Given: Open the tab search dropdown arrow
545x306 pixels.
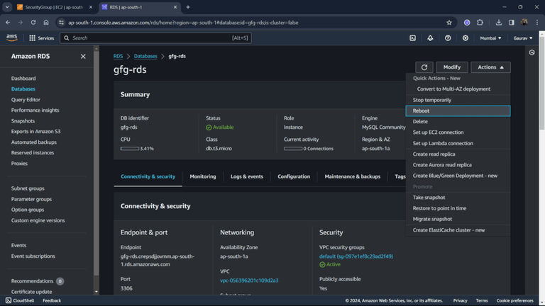Looking at the screenshot, I should pos(7,7).
